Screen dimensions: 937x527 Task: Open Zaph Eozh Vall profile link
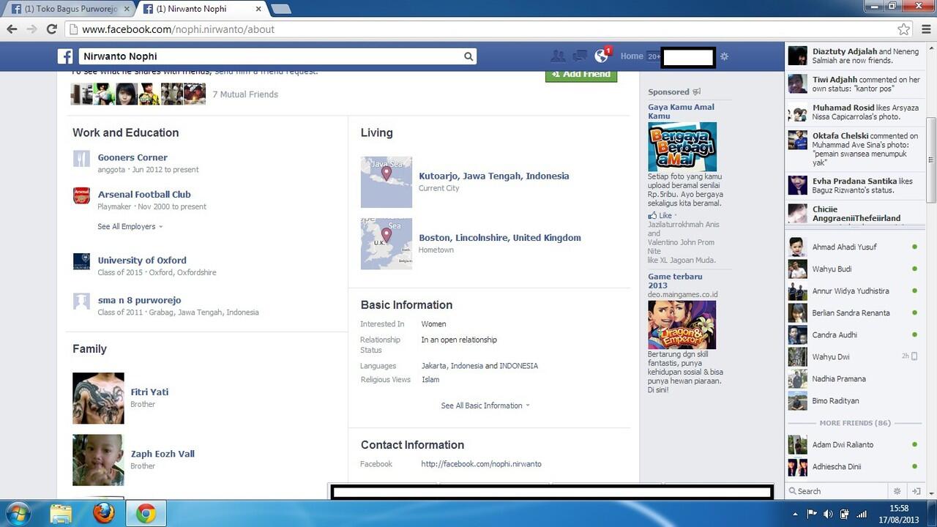[163, 454]
